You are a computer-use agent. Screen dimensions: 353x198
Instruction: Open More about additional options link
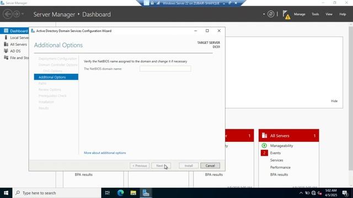(x=105, y=153)
